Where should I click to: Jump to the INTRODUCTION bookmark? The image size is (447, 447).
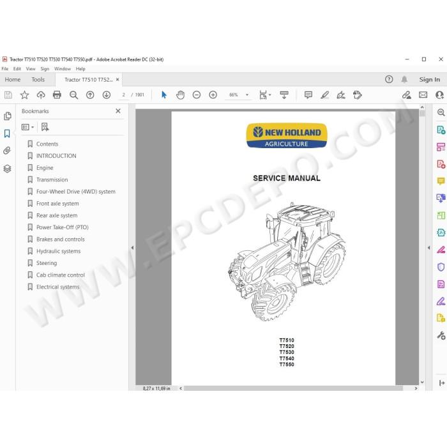click(x=56, y=156)
